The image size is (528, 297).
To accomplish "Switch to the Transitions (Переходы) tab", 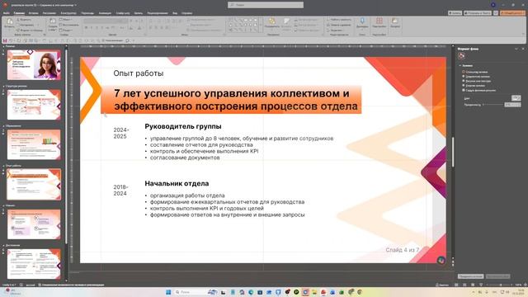I will 87,13.
